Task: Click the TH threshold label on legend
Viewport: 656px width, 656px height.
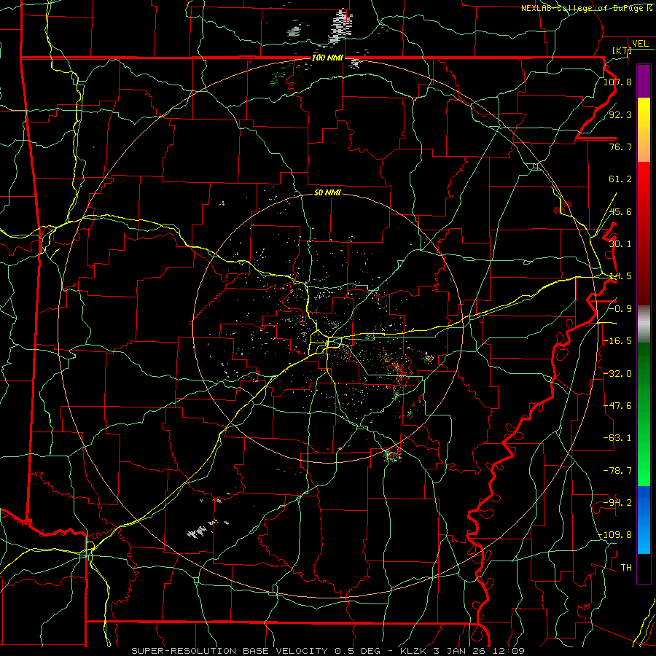Action: click(x=626, y=568)
